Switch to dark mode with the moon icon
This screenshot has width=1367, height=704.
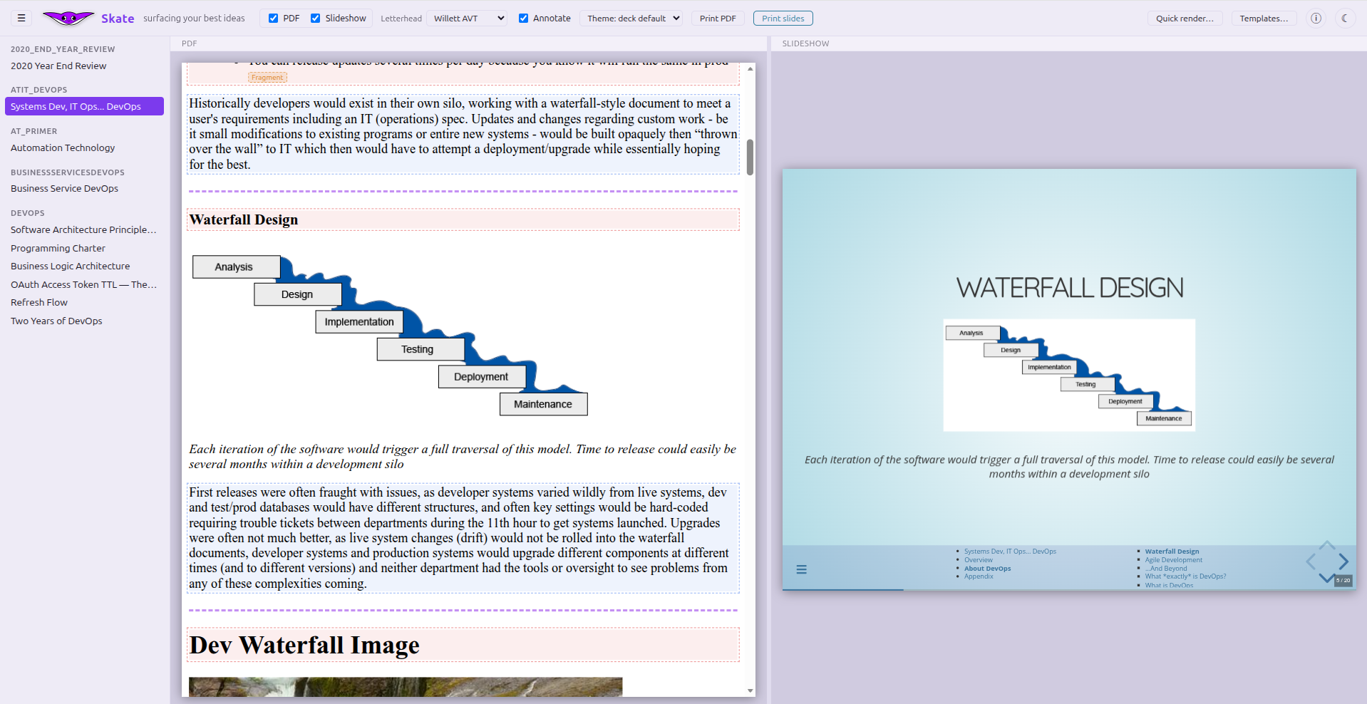(1344, 19)
